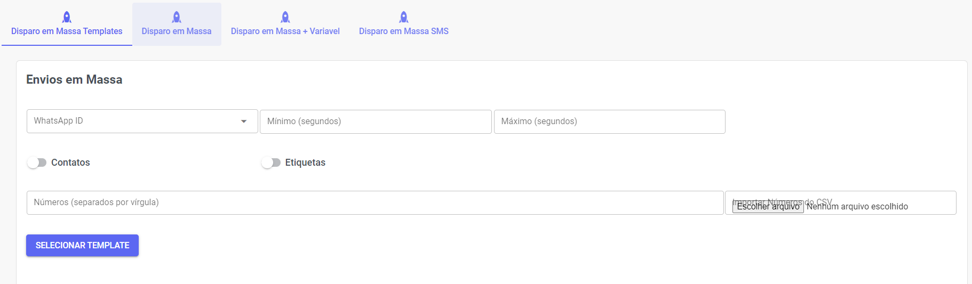
Task: Click the rocket icon above Disparo em Massa SMS
Action: coord(404,17)
